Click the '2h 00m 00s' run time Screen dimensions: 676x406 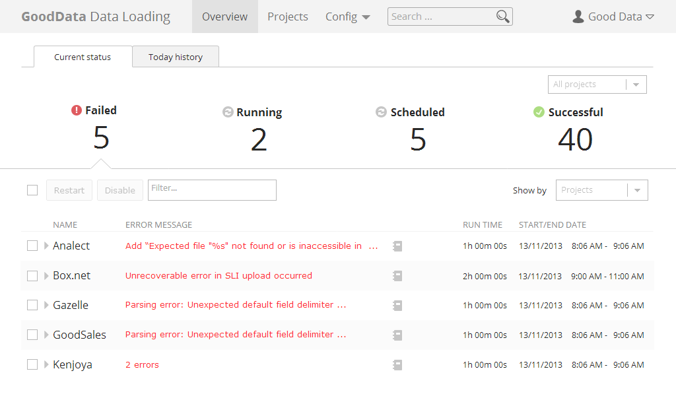(x=485, y=276)
